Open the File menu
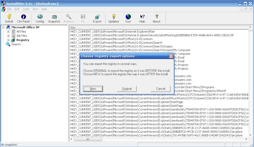This screenshot has width=254, height=147. click(9, 9)
